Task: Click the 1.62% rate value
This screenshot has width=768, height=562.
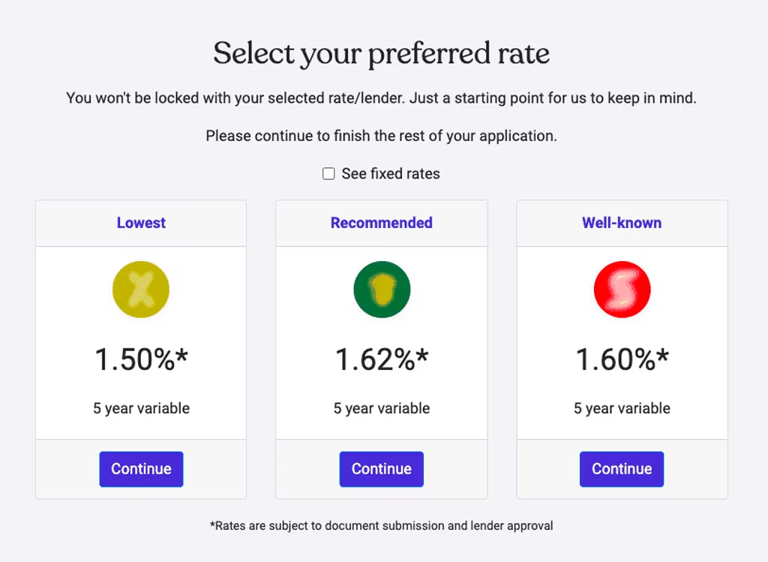Action: coord(382,359)
